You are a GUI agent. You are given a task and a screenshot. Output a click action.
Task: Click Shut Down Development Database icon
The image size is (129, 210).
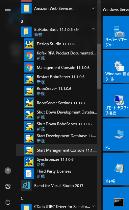(x=29, y=115)
